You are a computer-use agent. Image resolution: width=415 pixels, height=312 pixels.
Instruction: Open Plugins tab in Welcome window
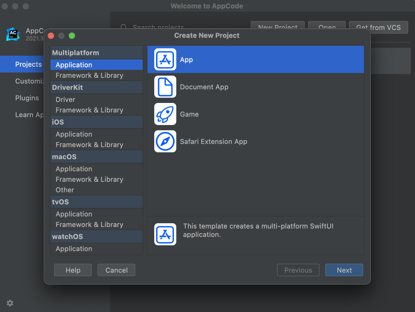[x=22, y=98]
